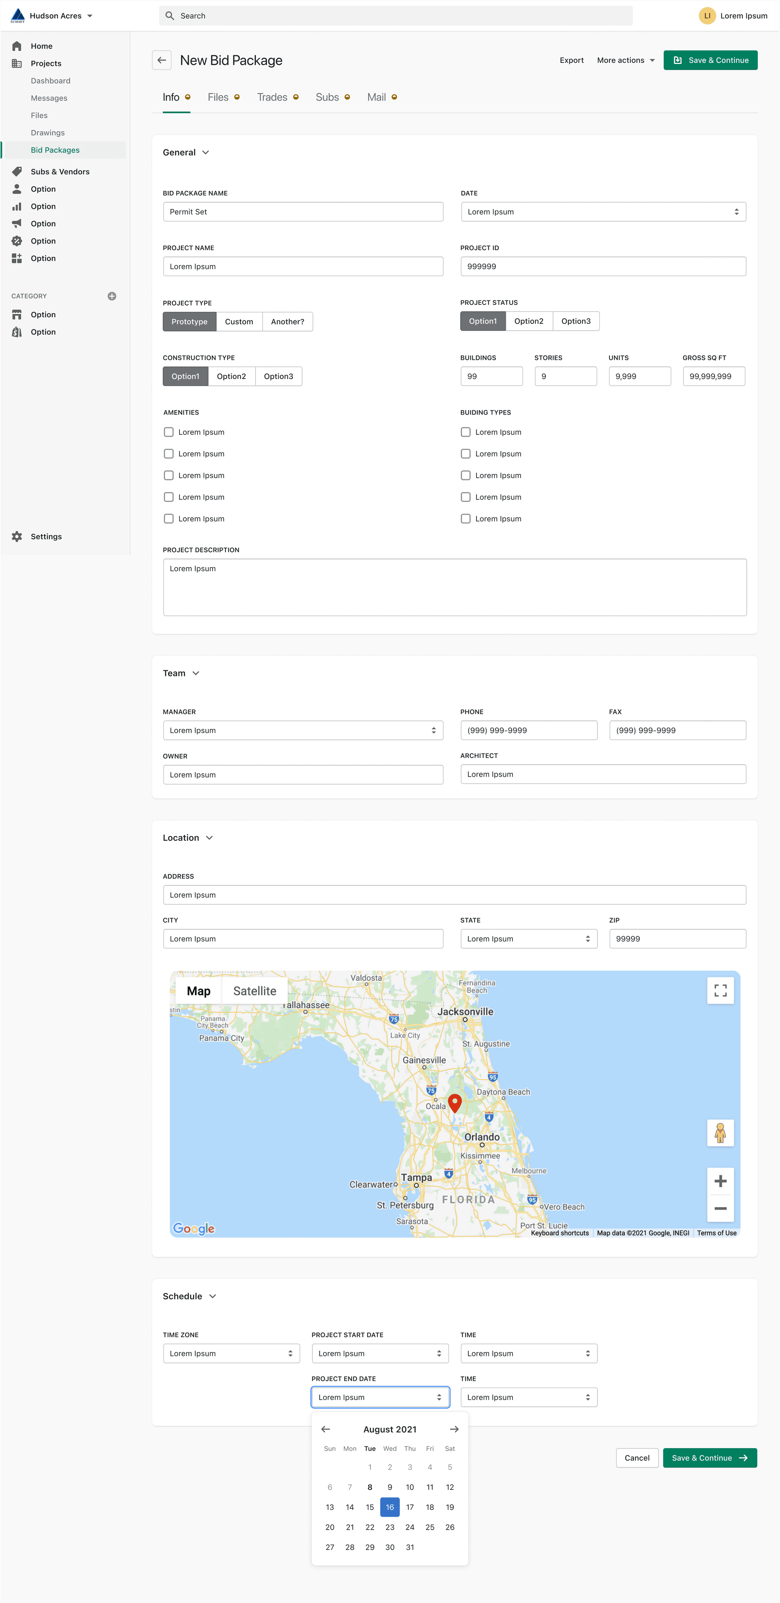Go to previous month in calendar
This screenshot has width=780, height=1603.
[325, 1429]
